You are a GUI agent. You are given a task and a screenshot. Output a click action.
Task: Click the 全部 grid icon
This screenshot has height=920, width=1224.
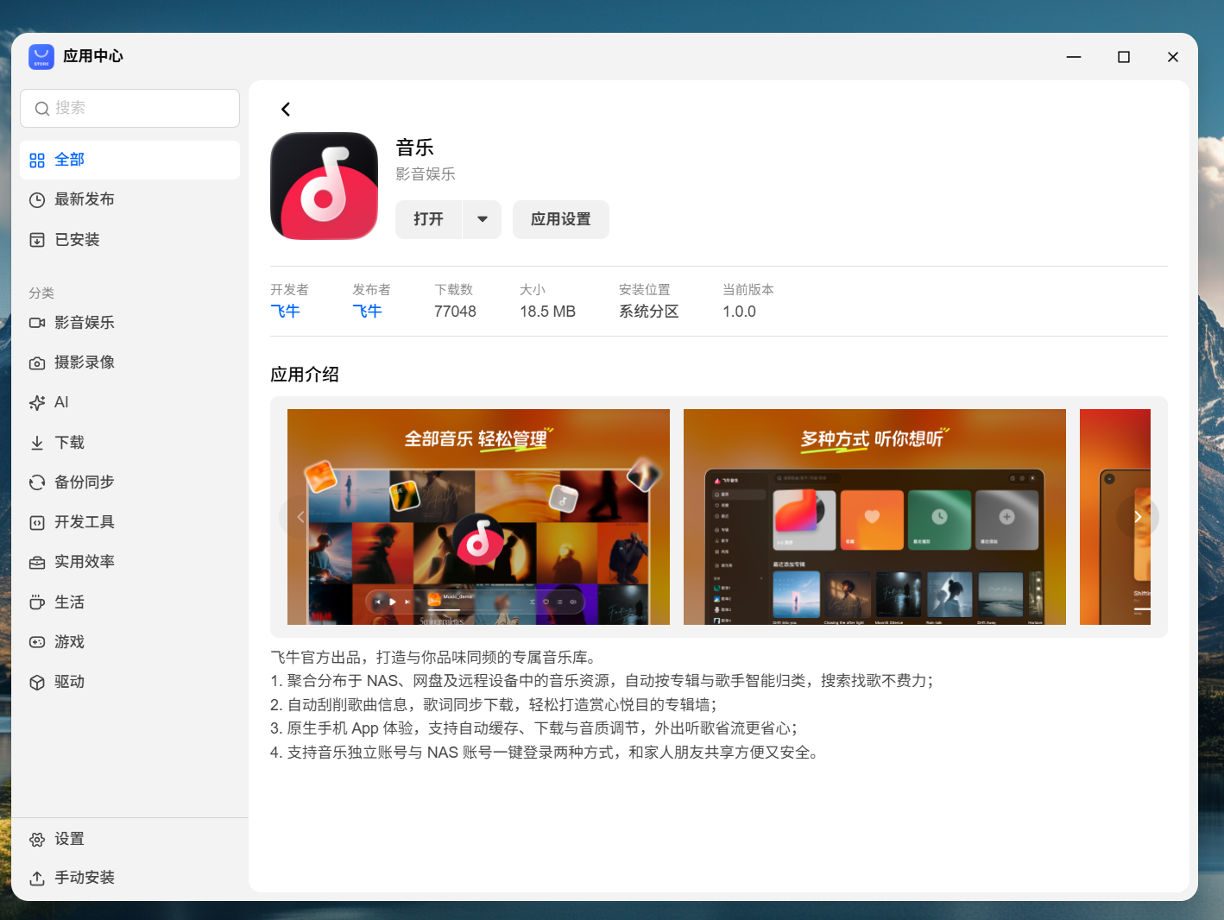pos(37,161)
